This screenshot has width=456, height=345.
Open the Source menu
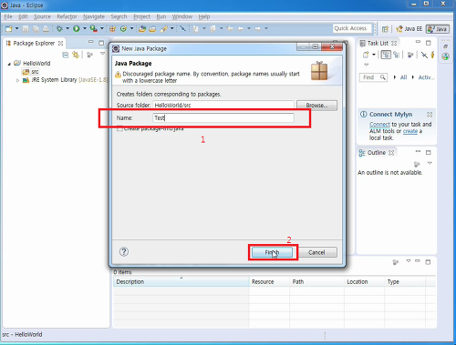42,16
